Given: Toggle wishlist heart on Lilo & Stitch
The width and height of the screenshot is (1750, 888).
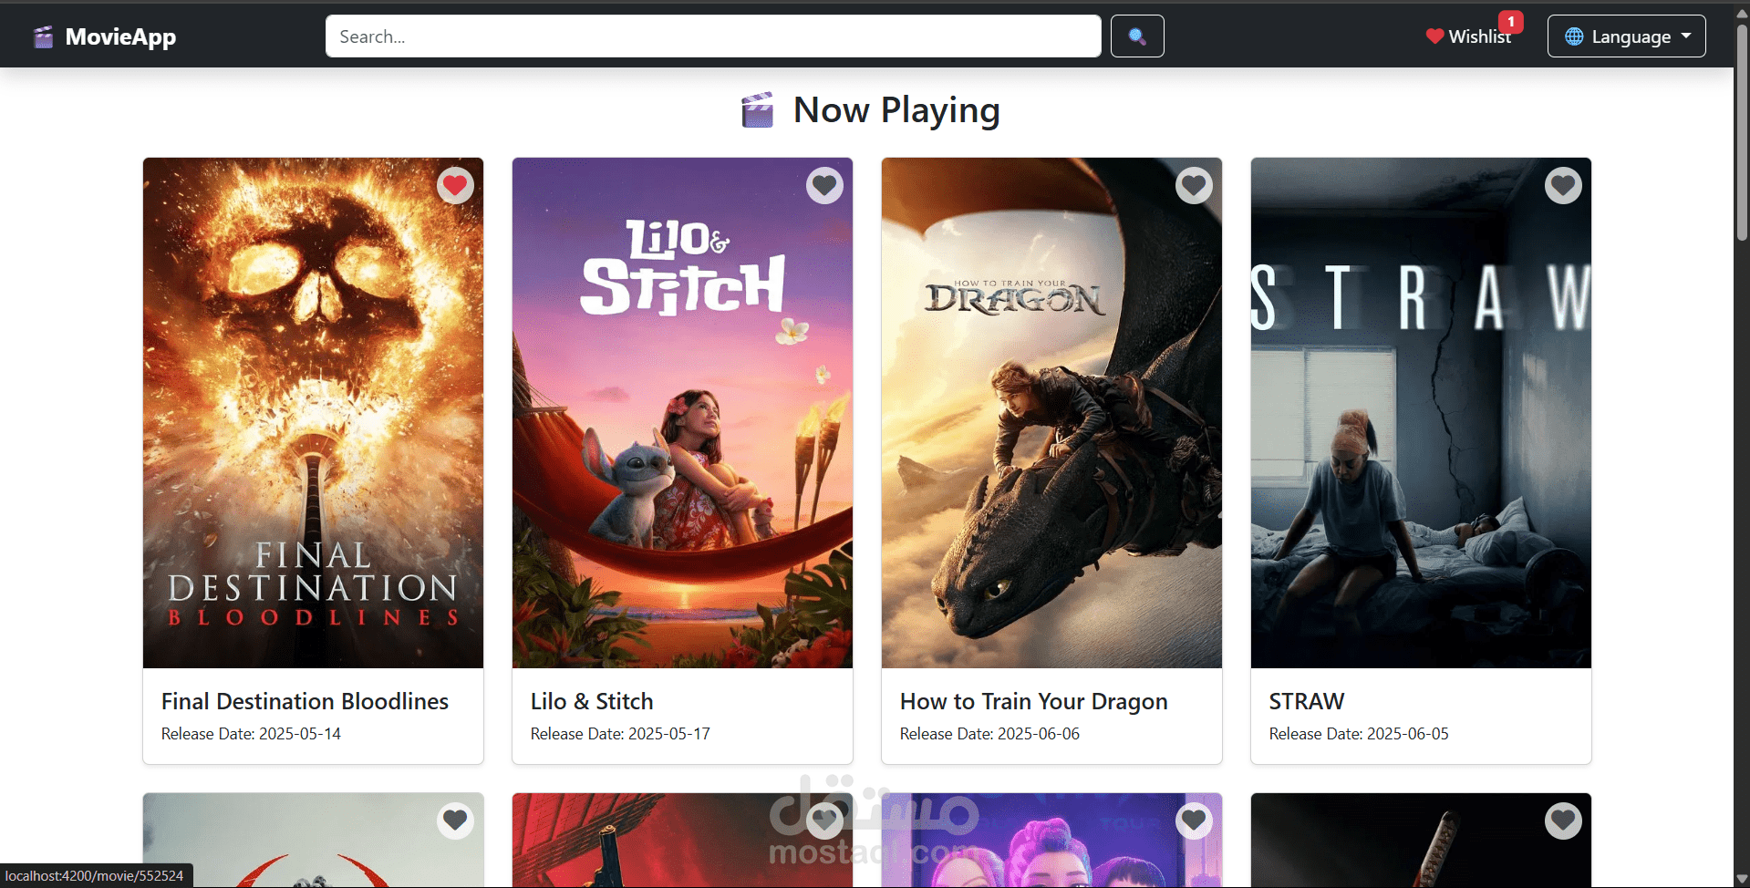Looking at the screenshot, I should point(824,186).
